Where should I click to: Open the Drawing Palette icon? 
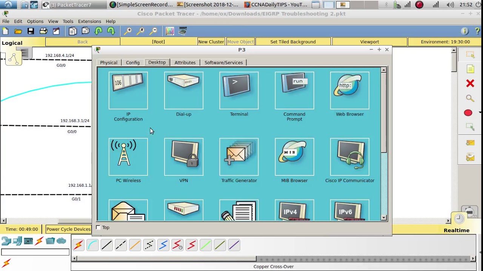[x=170, y=31]
